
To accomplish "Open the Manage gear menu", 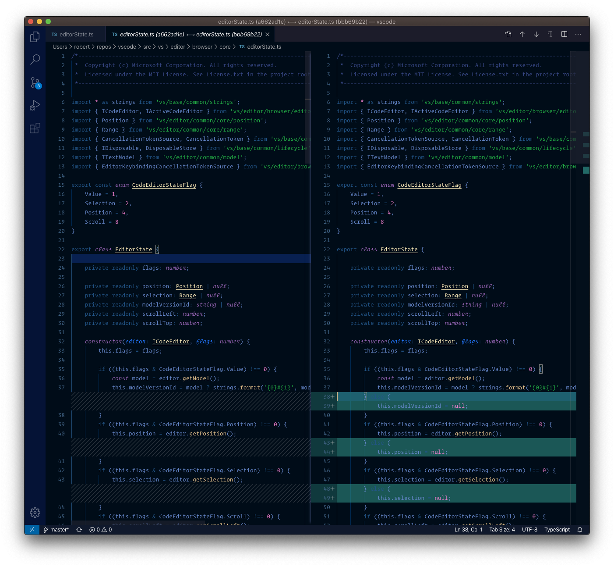I will [35, 512].
